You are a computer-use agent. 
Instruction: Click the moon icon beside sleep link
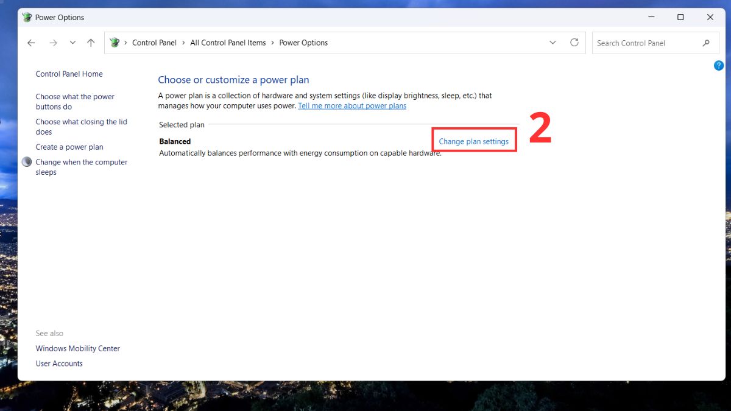(x=27, y=162)
